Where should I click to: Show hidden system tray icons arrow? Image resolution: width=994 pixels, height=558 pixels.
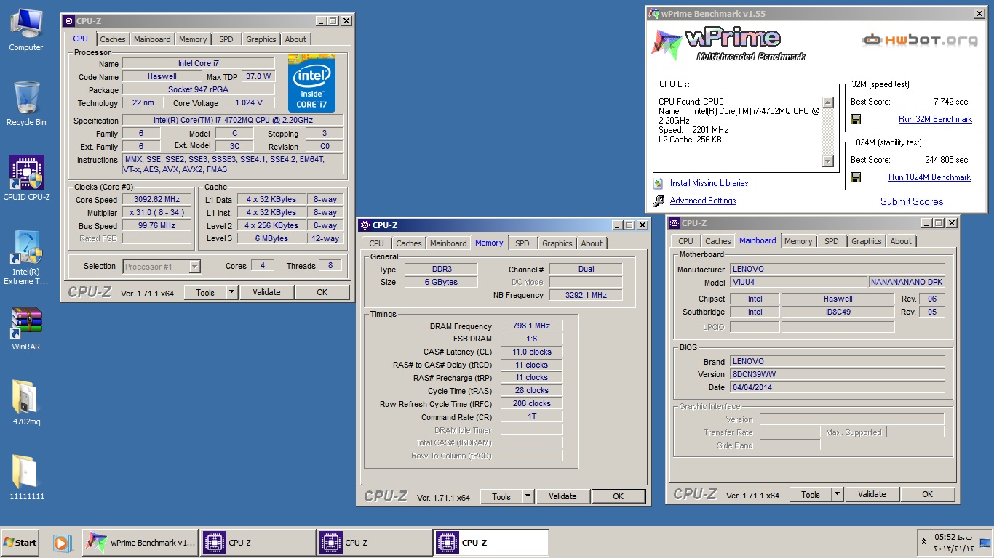pos(924,542)
